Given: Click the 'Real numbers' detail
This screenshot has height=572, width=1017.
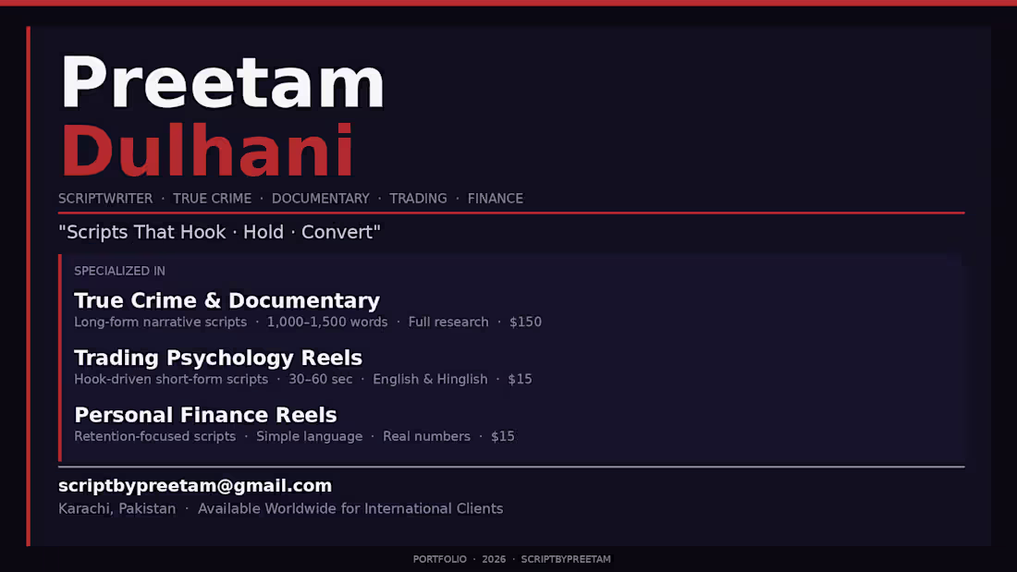Looking at the screenshot, I should (427, 436).
